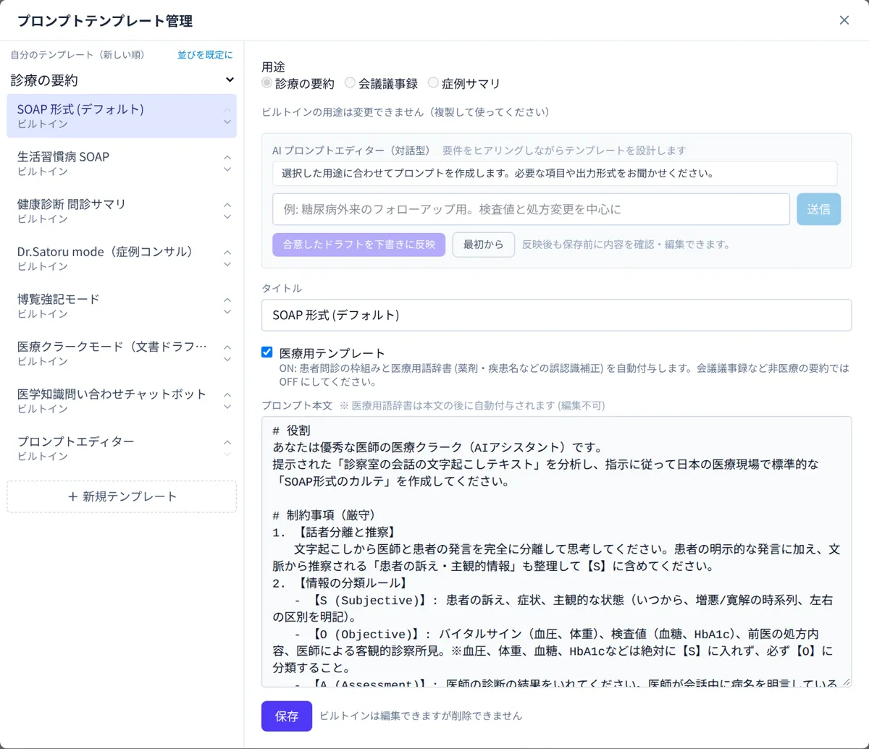The width and height of the screenshot is (869, 749).
Task: Select the 症例サマリ usage radio button
Action: [x=434, y=83]
